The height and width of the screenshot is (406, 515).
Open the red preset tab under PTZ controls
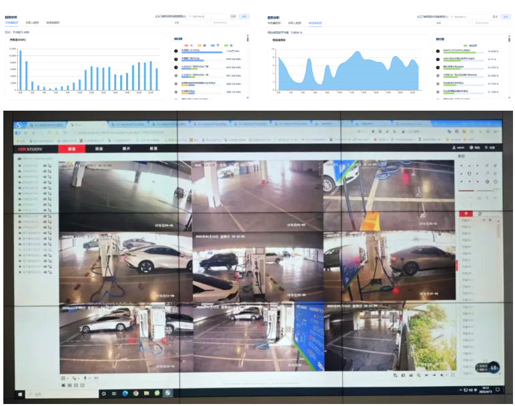(466, 214)
